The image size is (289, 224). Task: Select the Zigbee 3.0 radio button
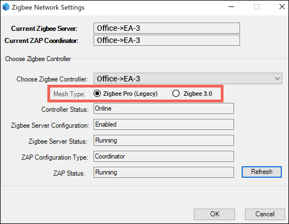pyautogui.click(x=176, y=94)
